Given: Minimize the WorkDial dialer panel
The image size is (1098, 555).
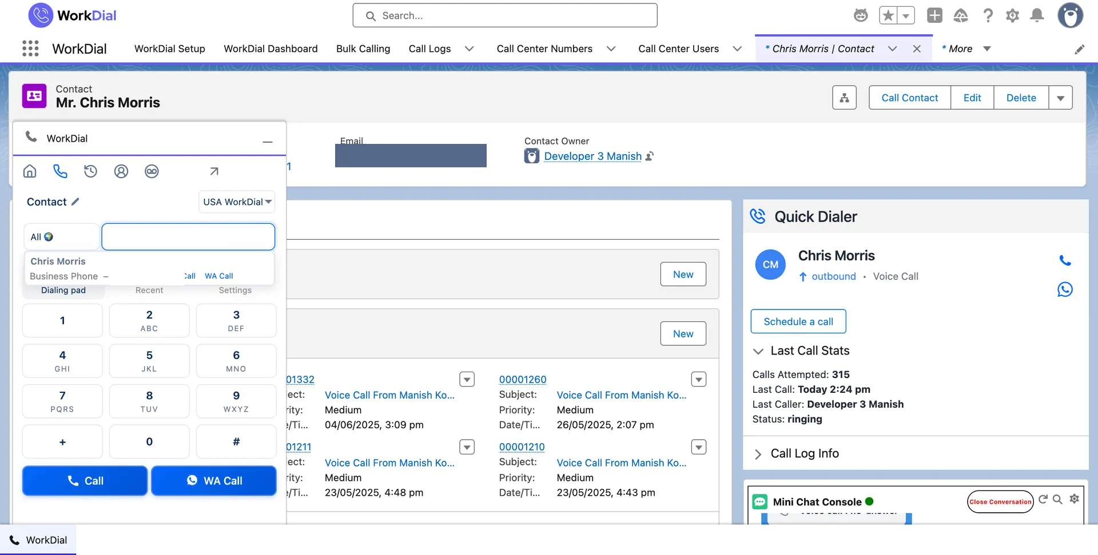Looking at the screenshot, I should [x=267, y=141].
